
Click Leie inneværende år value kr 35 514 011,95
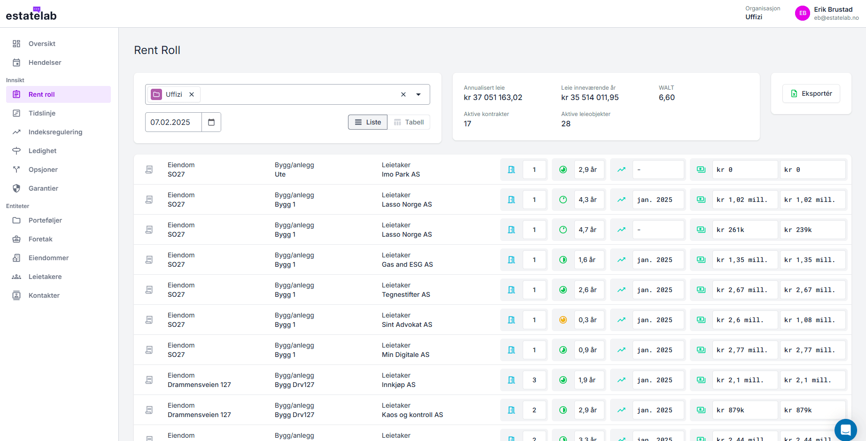coord(590,98)
